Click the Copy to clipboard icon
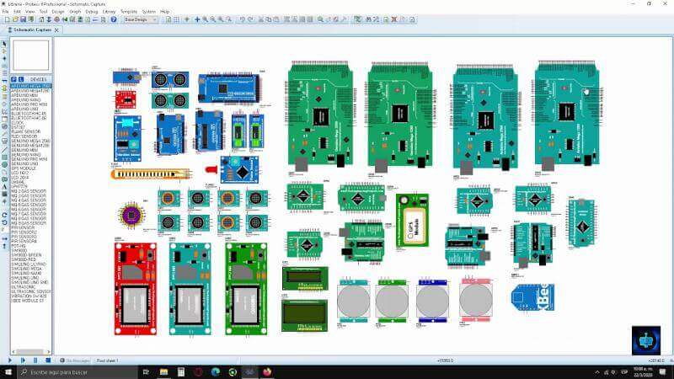The width and height of the screenshot is (674, 379). point(268,19)
